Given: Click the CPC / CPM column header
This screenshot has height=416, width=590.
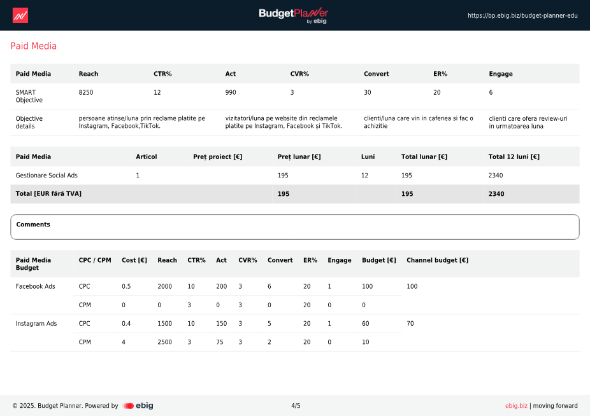Looking at the screenshot, I should coord(95,260).
